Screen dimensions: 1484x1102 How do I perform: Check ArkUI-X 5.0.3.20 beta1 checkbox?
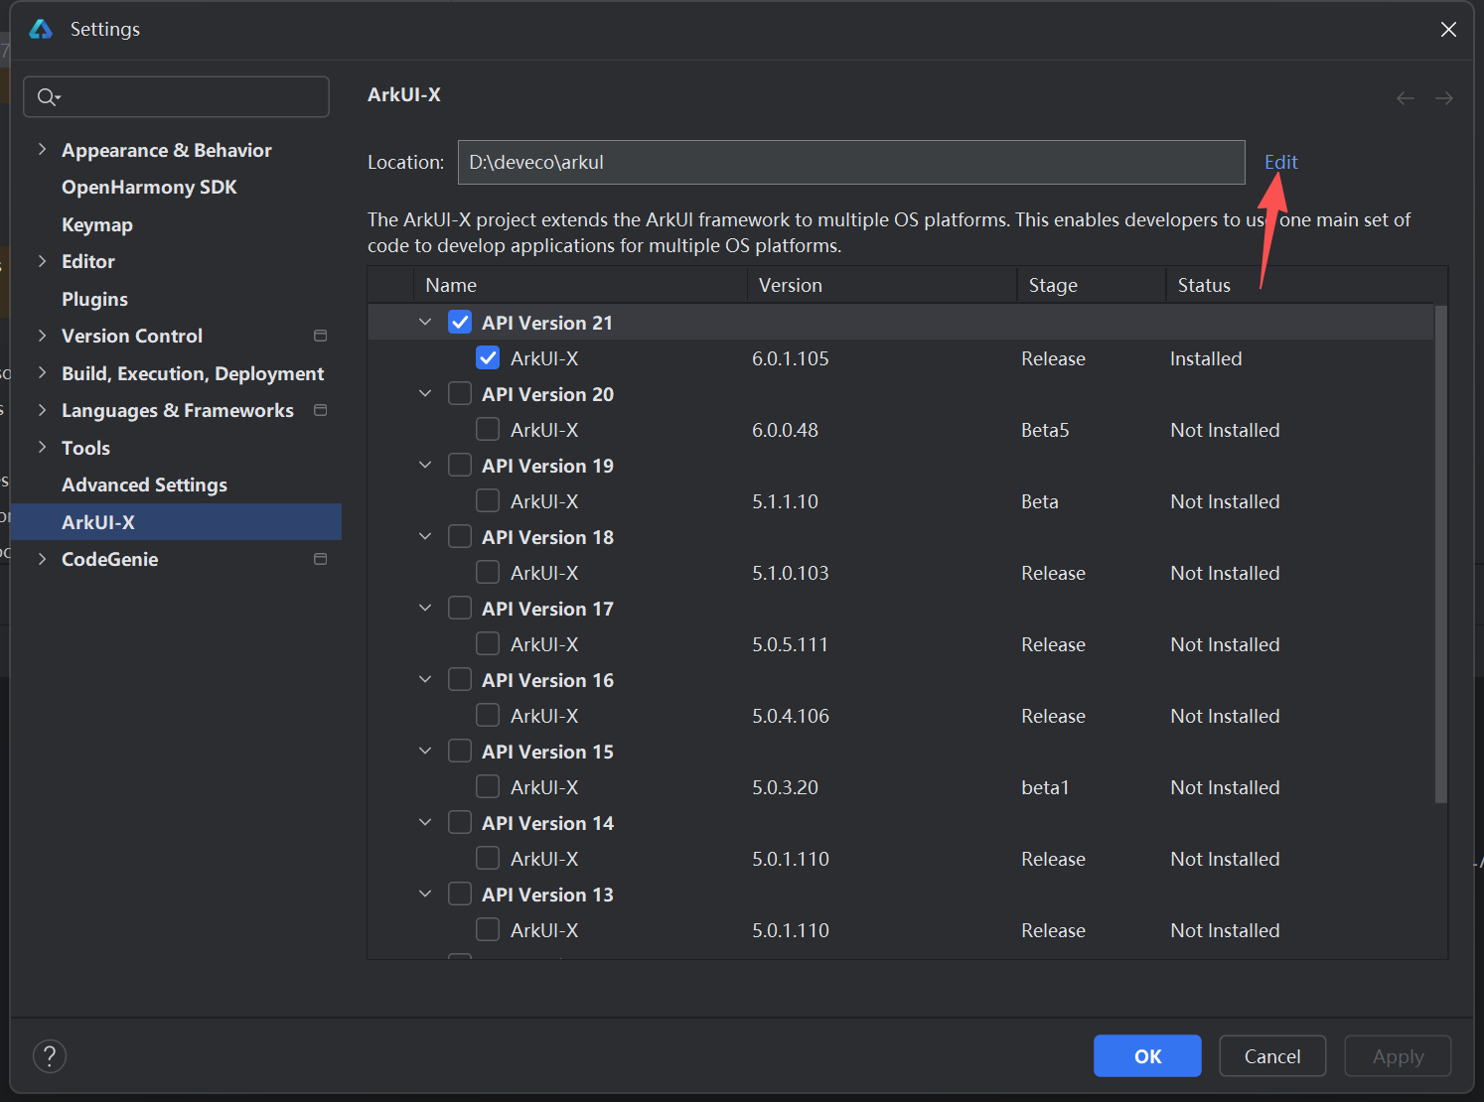pos(488,787)
